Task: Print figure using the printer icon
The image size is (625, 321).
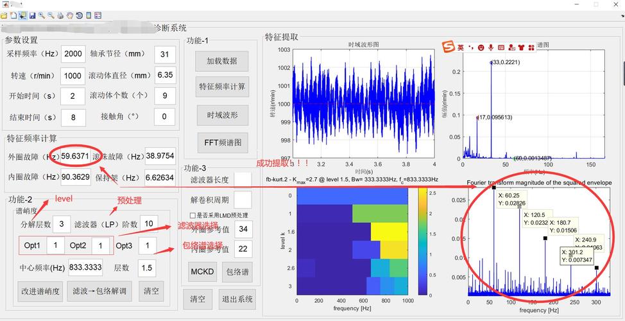Action: coord(60,15)
